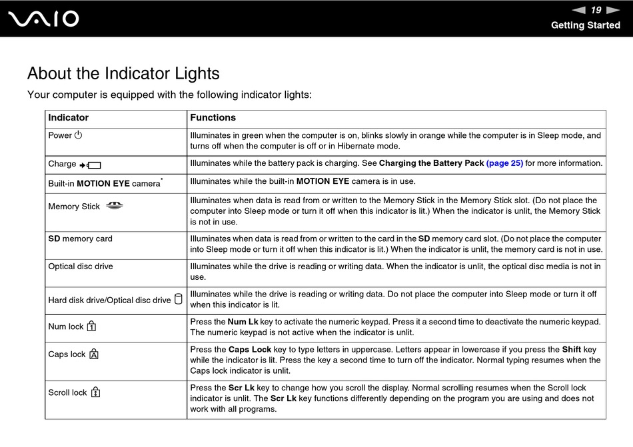Click the Num lock icon

92,326
